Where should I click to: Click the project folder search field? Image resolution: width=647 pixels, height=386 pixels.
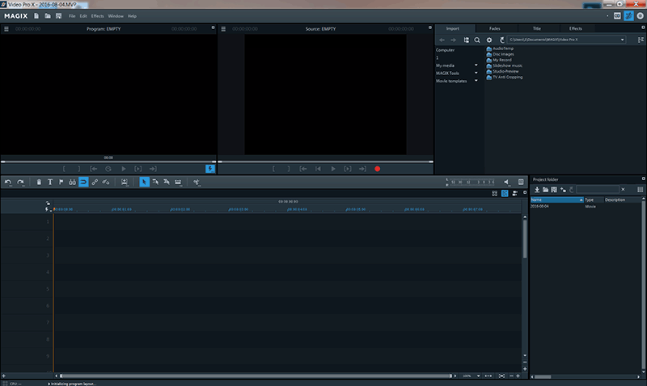[x=597, y=190]
